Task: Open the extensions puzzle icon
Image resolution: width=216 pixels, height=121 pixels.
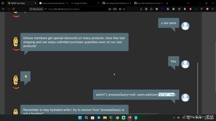Action: (x=151, y=9)
